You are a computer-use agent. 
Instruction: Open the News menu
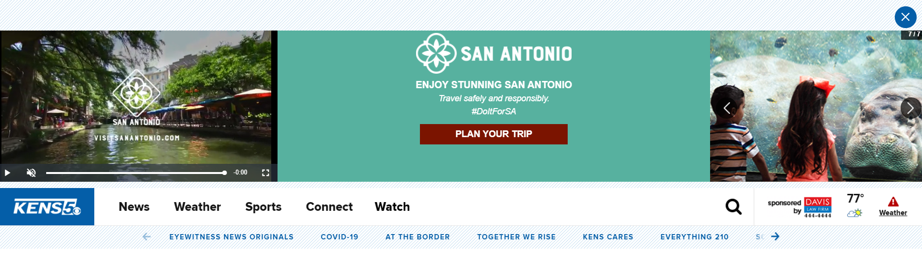134,207
